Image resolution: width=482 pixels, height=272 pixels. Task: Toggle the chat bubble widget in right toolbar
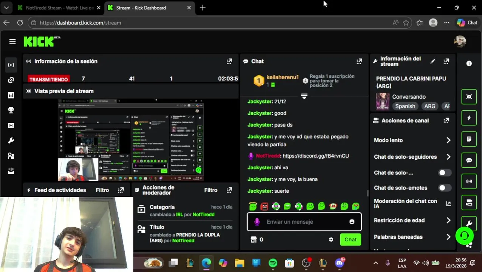(x=469, y=160)
